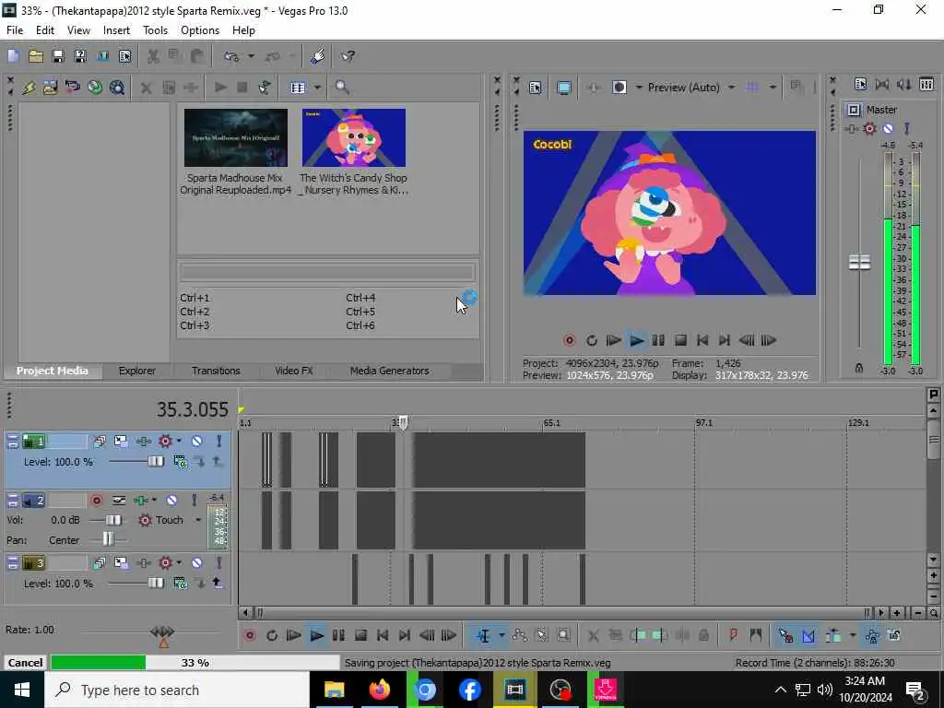
Task: Solo video track 3
Action: click(x=219, y=563)
